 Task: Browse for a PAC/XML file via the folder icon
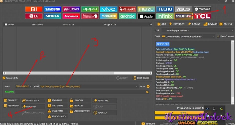click(x=147, y=92)
